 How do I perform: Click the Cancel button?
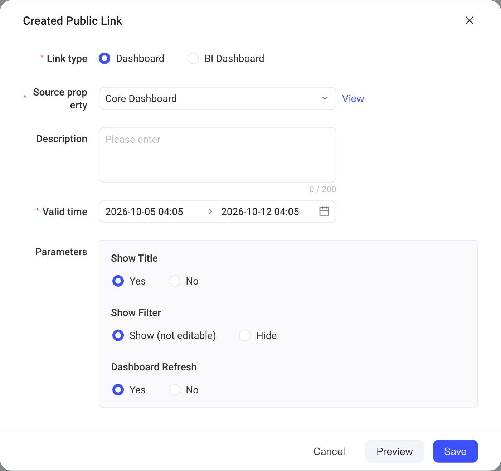tap(329, 451)
